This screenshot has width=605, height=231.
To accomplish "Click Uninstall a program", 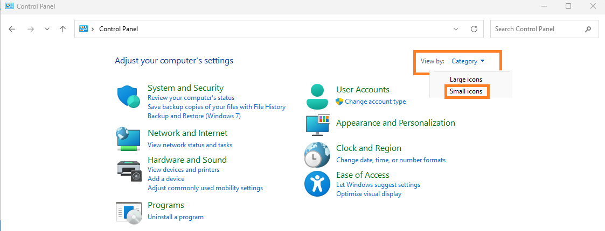I will tap(176, 216).
